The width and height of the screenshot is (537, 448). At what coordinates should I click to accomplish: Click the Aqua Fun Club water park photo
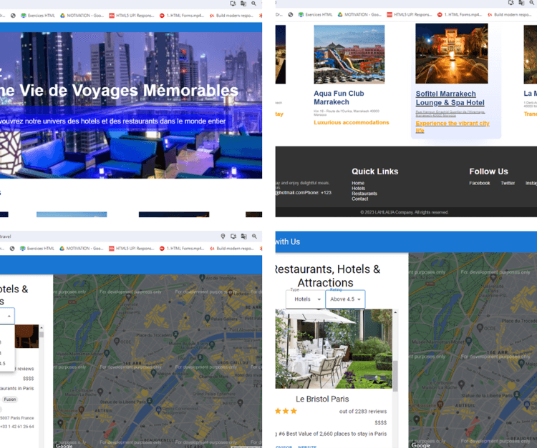coord(349,54)
